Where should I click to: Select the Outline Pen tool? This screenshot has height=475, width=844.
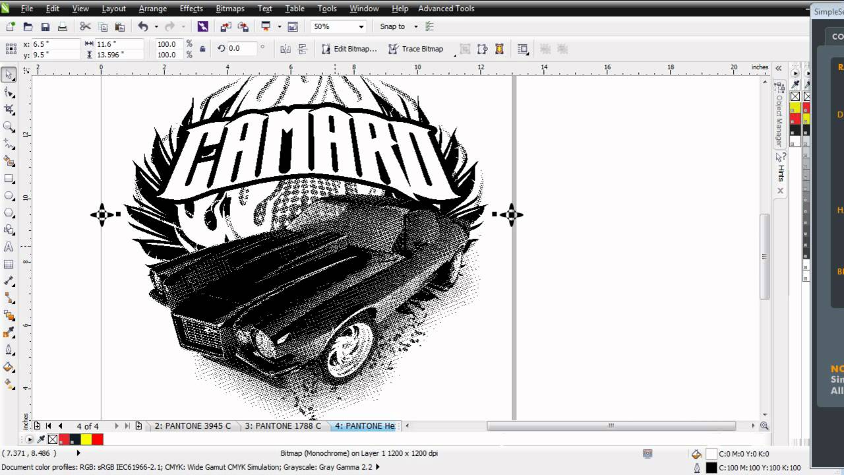point(9,350)
